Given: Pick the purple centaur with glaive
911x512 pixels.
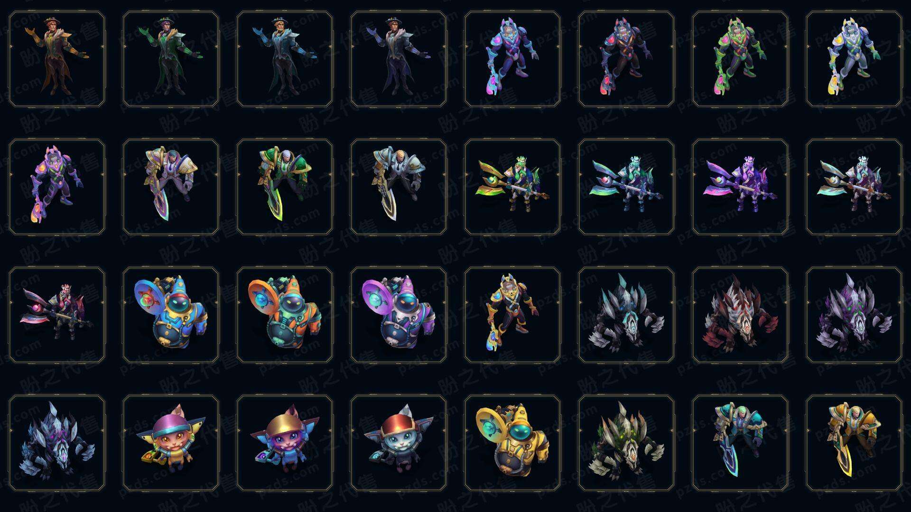Looking at the screenshot, I should point(740,187).
